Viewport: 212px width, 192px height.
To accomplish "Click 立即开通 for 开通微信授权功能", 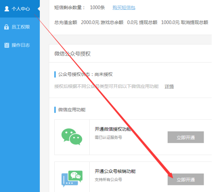I will tap(186, 137).
